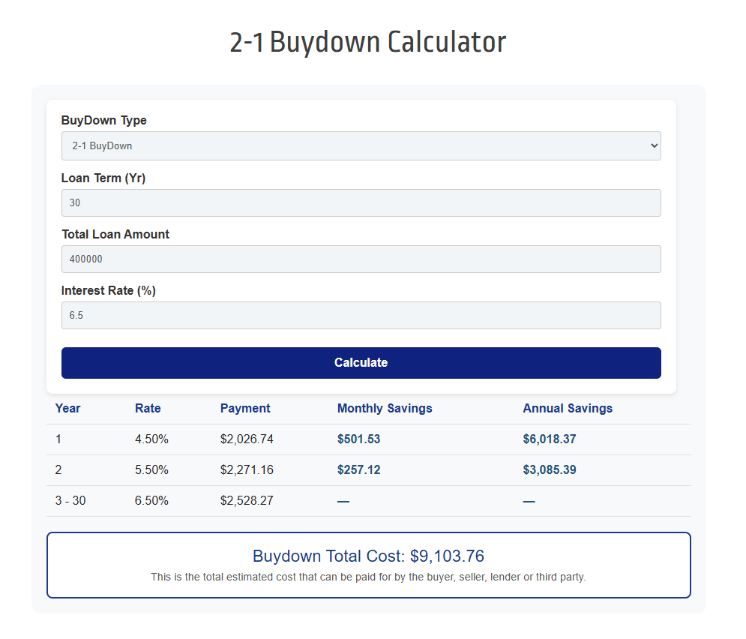The width and height of the screenshot is (746, 639).
Task: Click the Calculate button
Action: point(361,362)
